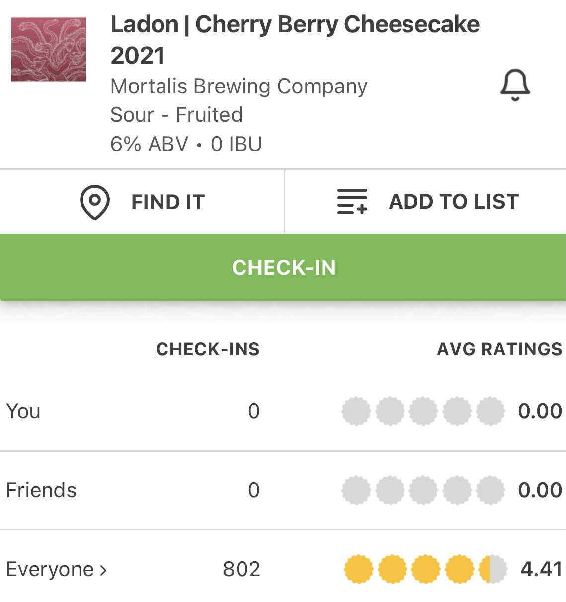Tap the first yellow cap in Everyone row
Screen dimensions: 566x602
(358, 569)
